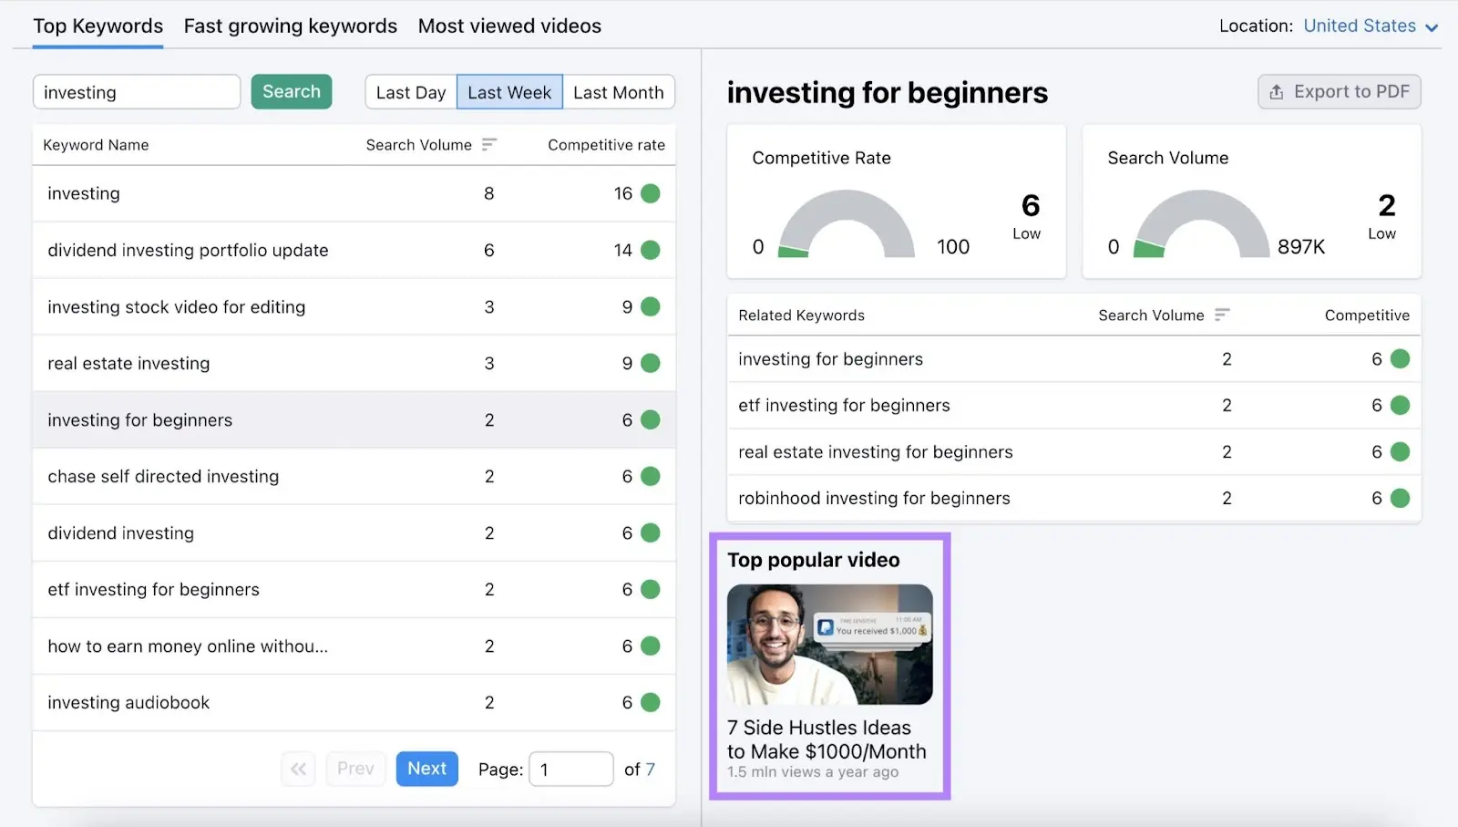The width and height of the screenshot is (1458, 827).
Task: Select the Last Day time range
Action: (x=411, y=92)
